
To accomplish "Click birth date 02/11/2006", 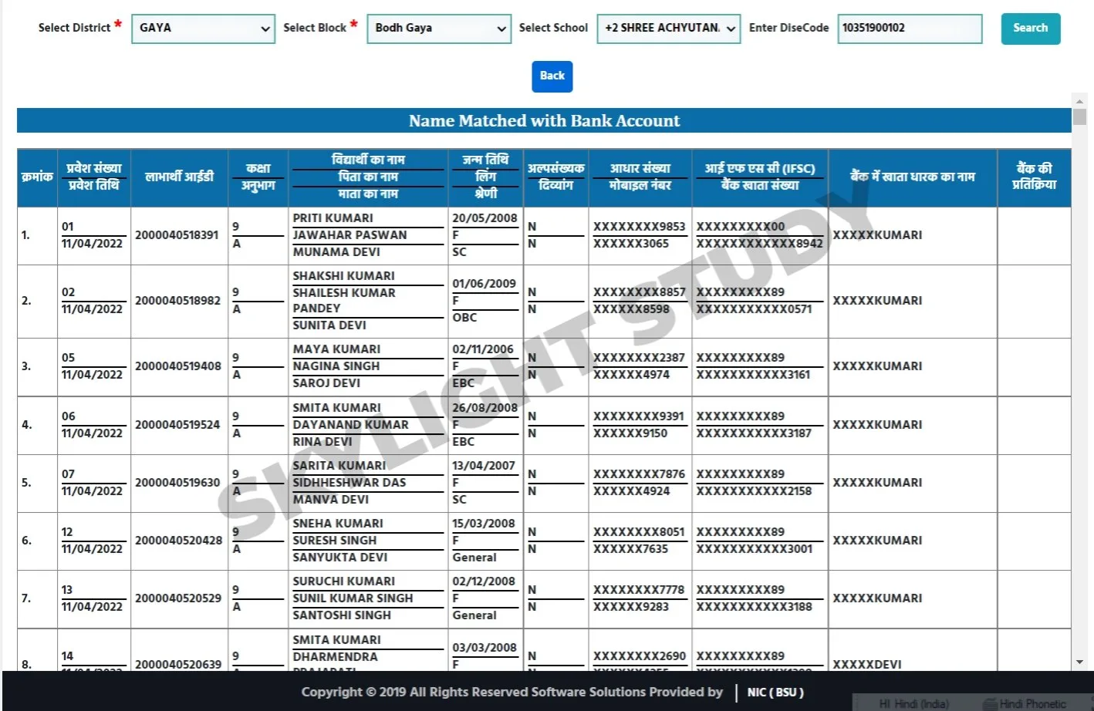I will 483,349.
